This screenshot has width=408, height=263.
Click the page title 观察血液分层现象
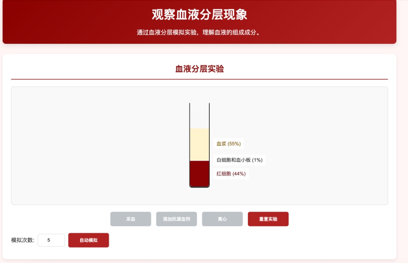tap(199, 15)
